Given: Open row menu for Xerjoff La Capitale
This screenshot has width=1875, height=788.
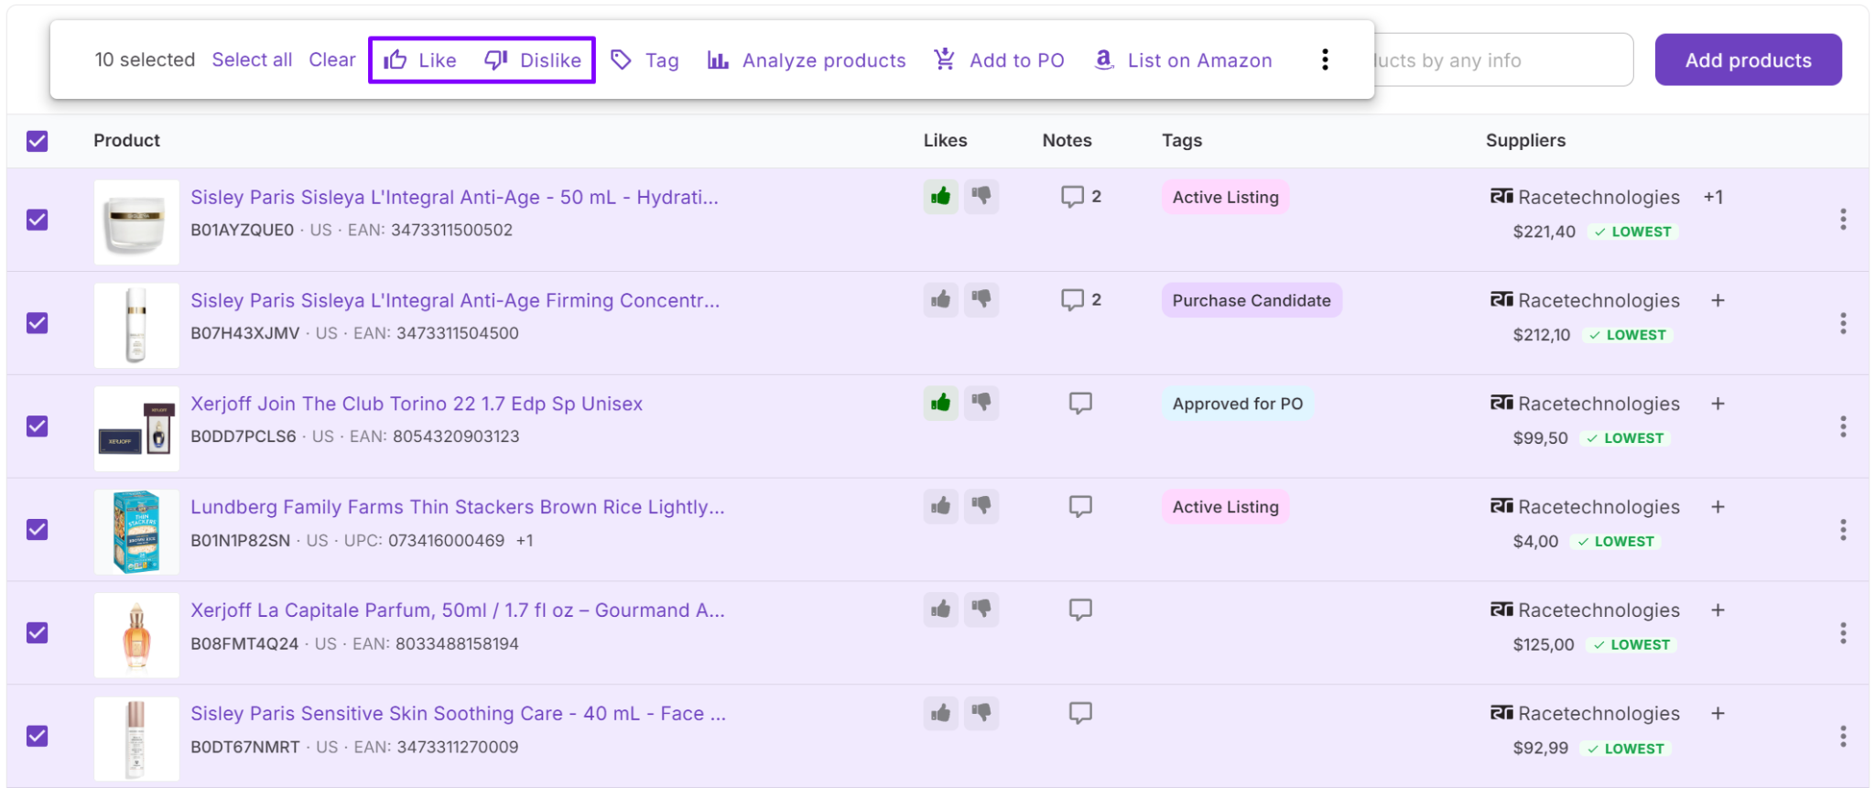Looking at the screenshot, I should coord(1843,633).
